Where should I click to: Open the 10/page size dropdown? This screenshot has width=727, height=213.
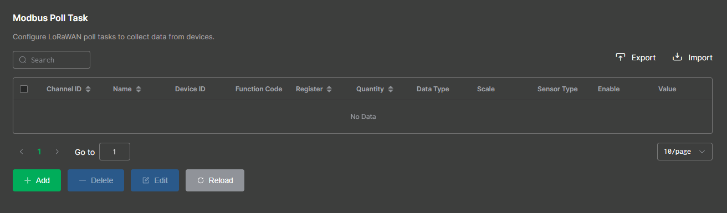tap(684, 152)
